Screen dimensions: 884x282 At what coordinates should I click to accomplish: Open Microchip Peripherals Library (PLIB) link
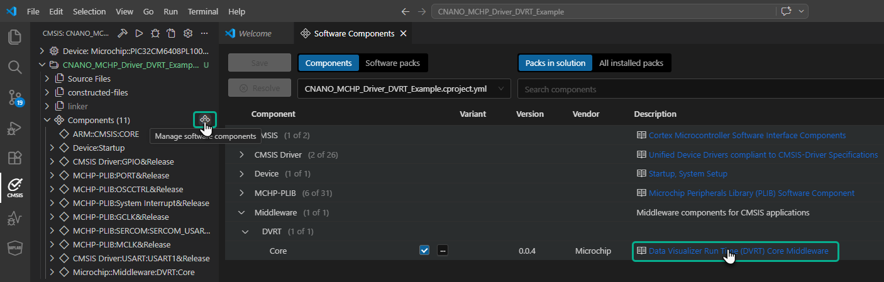751,193
